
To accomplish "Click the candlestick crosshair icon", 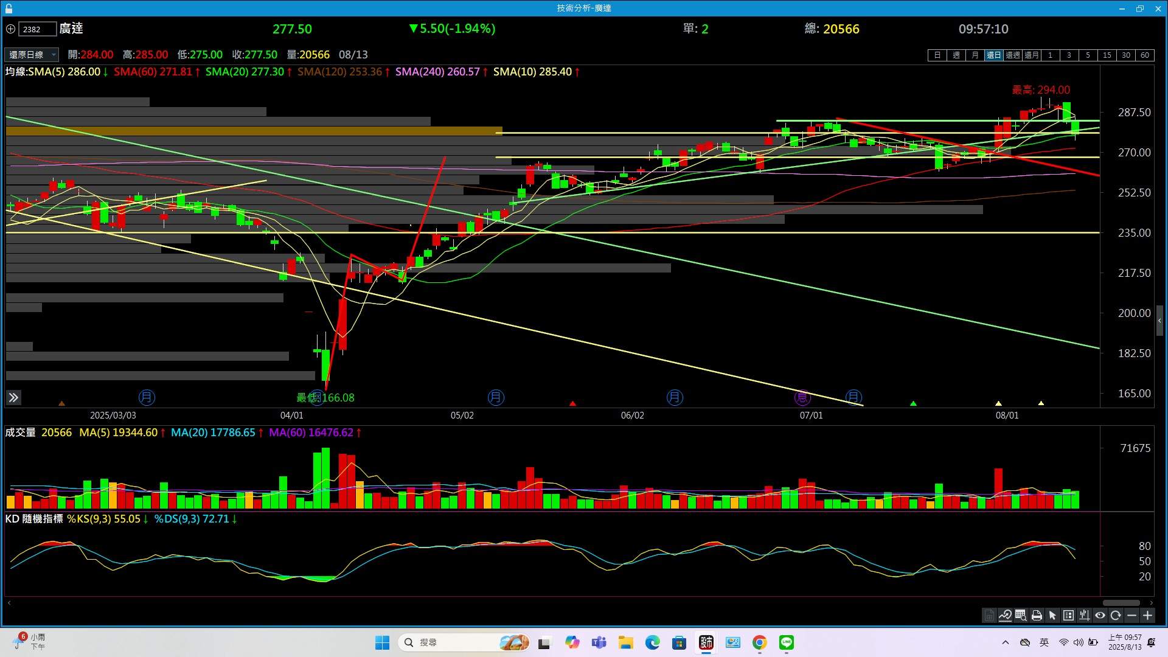I will 1084,615.
